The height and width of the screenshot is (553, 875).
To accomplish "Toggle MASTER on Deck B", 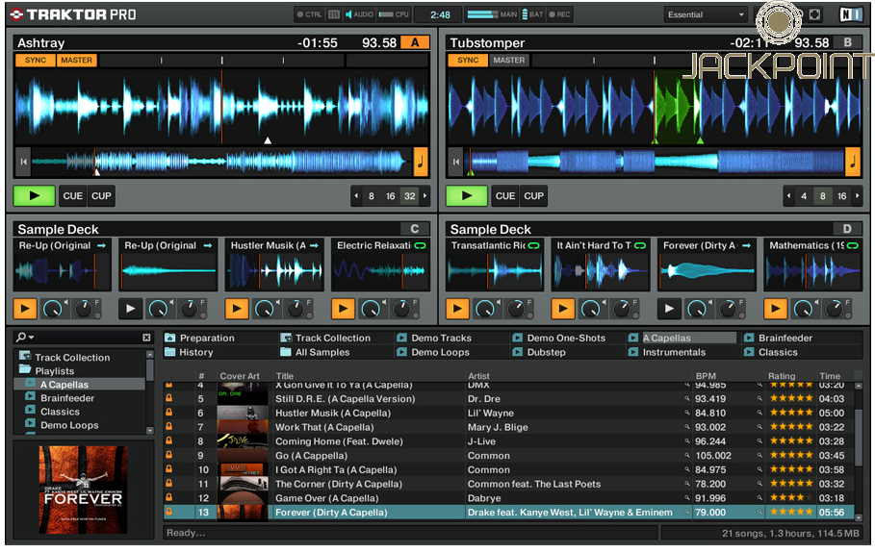I will coord(509,61).
